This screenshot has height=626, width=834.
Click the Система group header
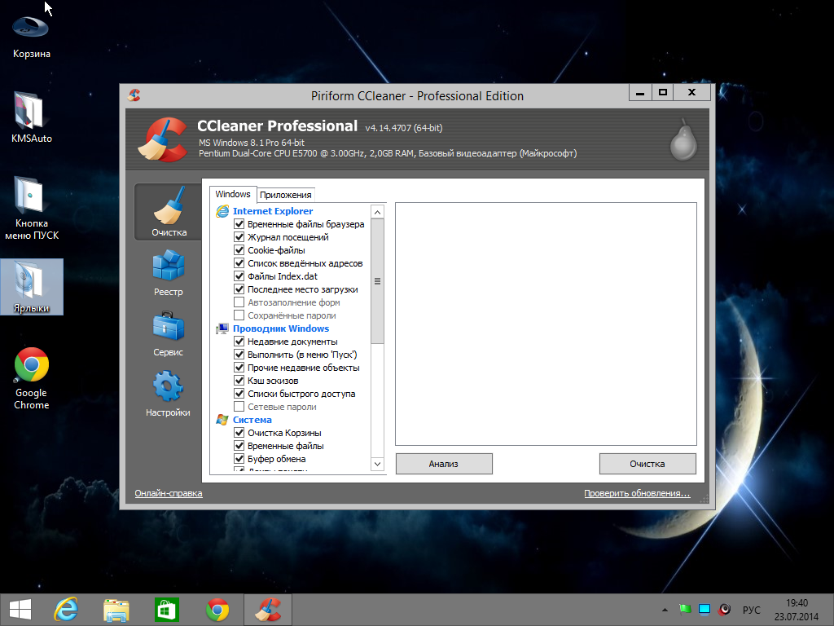point(252,420)
